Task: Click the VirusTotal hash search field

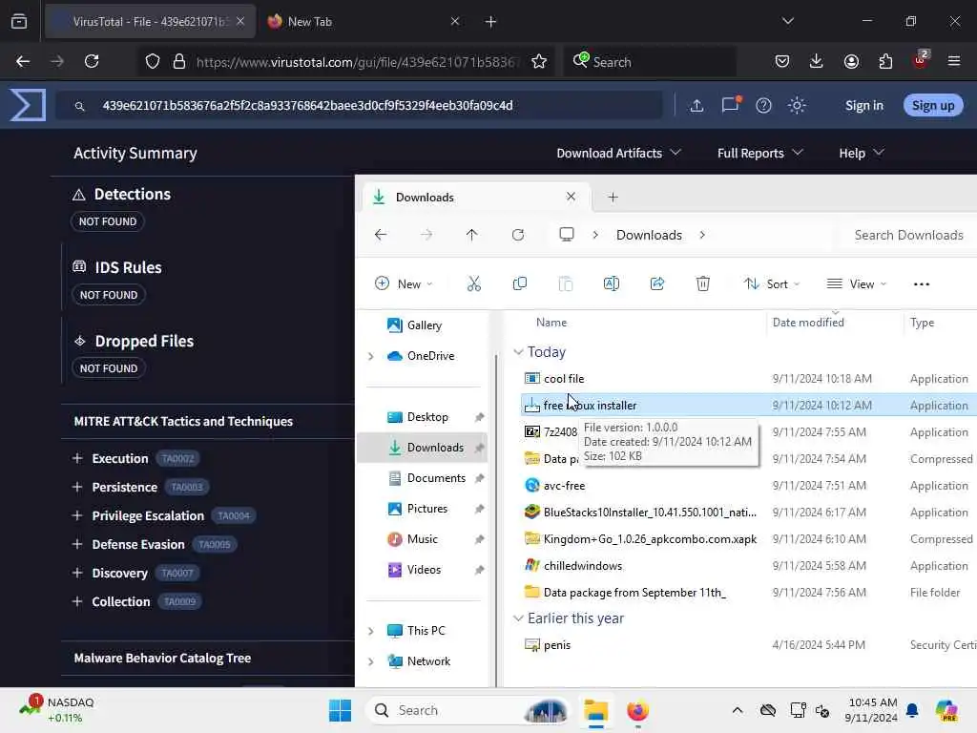Action: (x=359, y=105)
